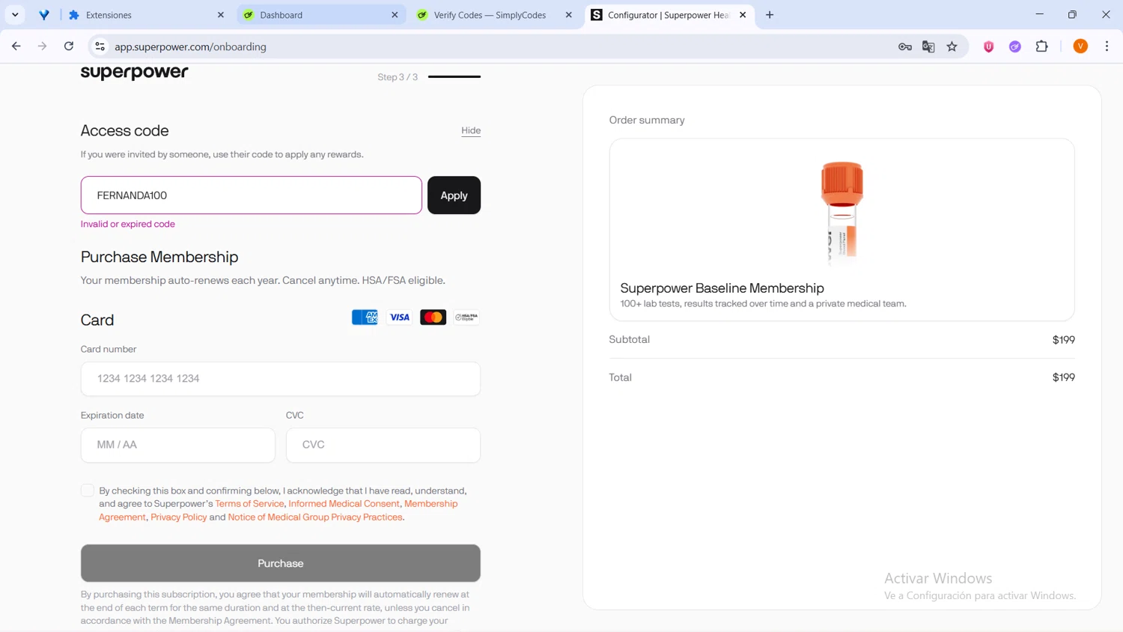Restore down the browser window

[x=1072, y=14]
